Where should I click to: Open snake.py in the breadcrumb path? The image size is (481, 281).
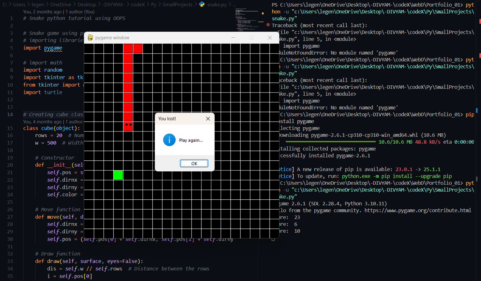(217, 4)
